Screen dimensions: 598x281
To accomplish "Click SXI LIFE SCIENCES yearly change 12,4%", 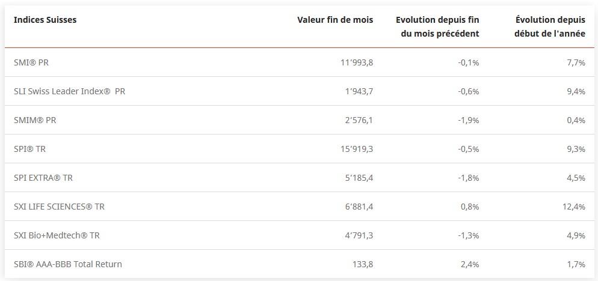I will tap(574, 207).
